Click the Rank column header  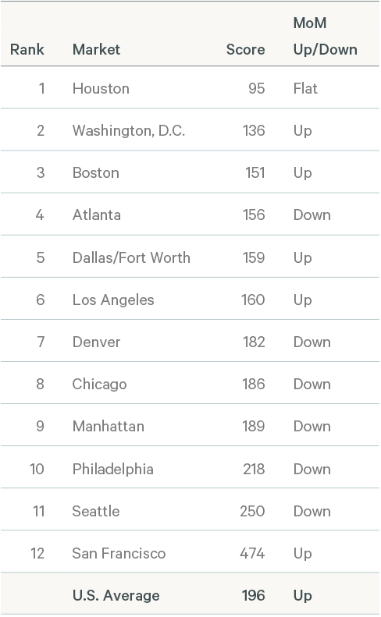click(x=27, y=50)
